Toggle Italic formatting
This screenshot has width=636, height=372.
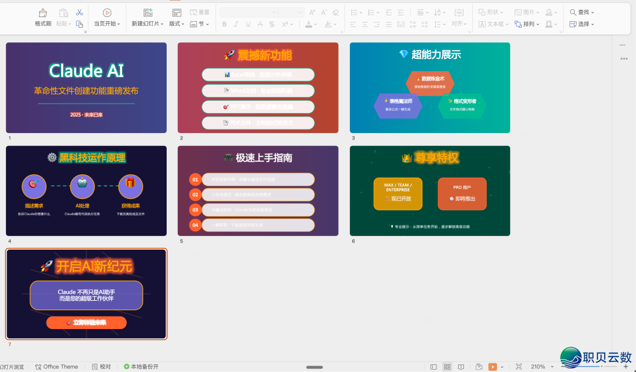point(236,24)
